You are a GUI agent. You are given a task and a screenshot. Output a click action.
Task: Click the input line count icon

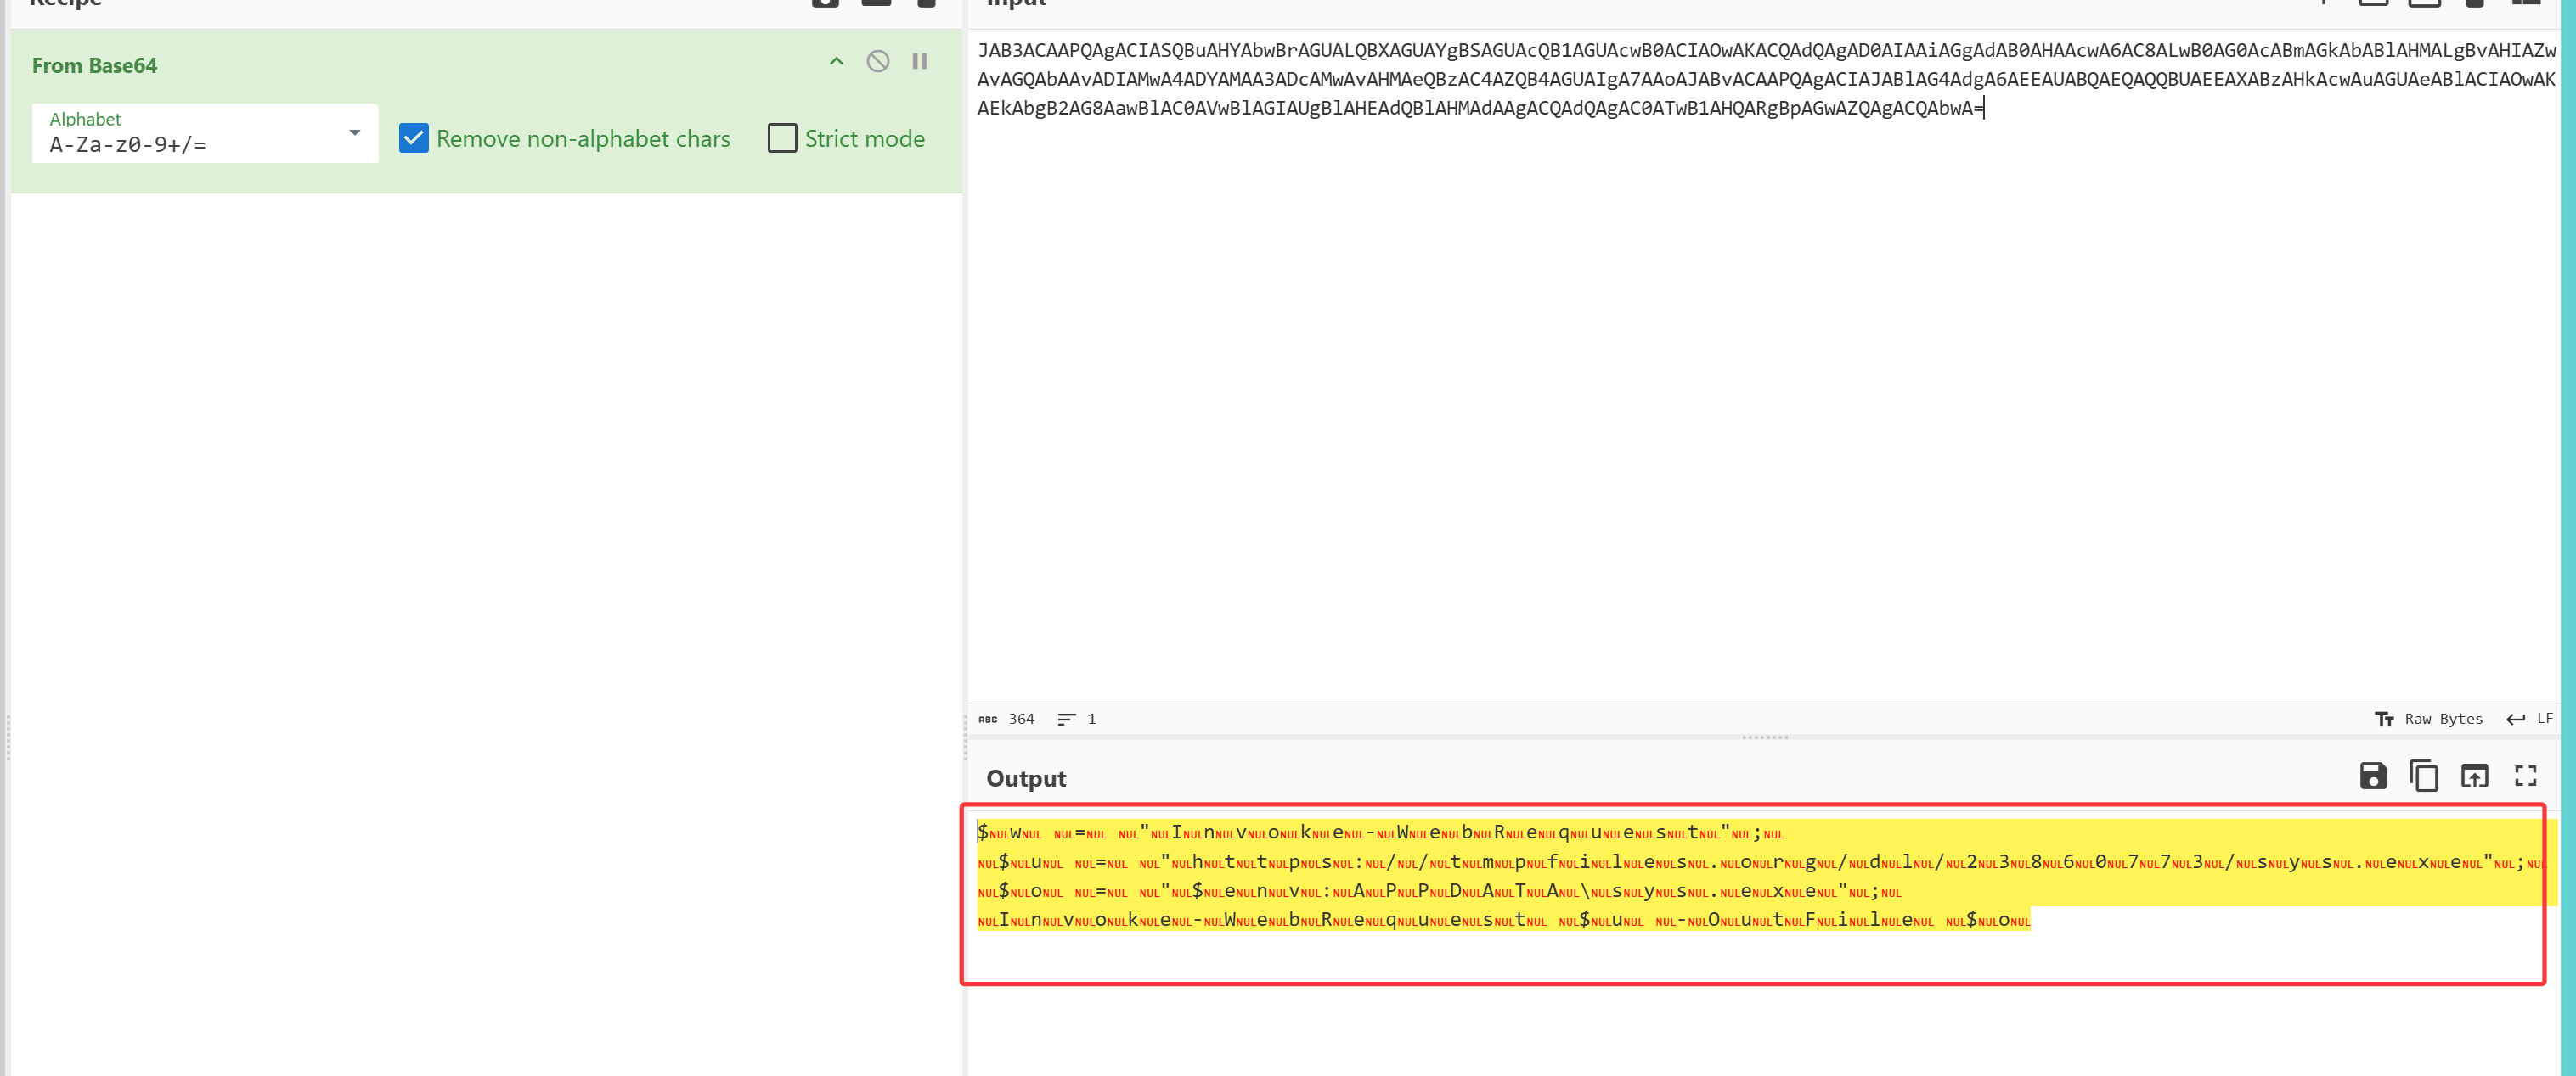pyautogui.click(x=1066, y=719)
